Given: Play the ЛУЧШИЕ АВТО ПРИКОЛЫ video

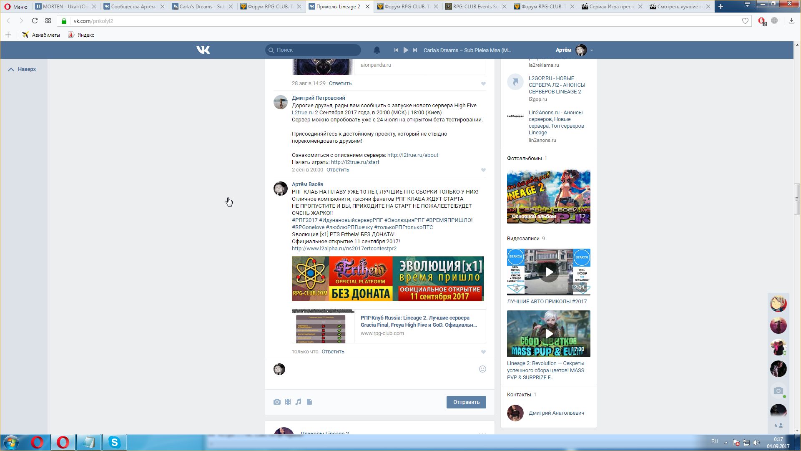Looking at the screenshot, I should (549, 272).
